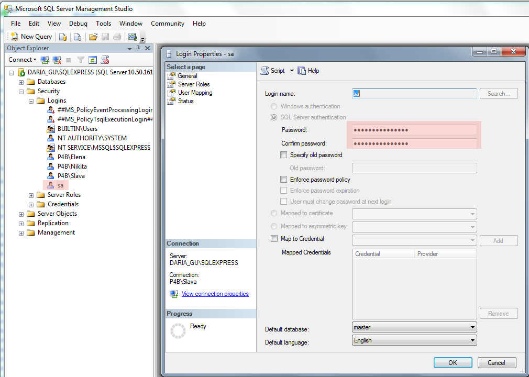
Task: Click the script with red X icon
Action: [105, 60]
